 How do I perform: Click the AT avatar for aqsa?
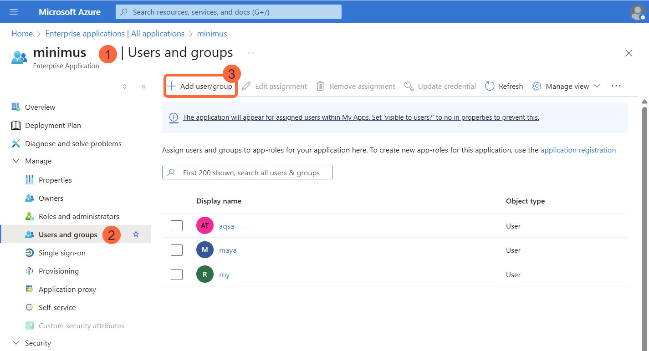(x=205, y=226)
